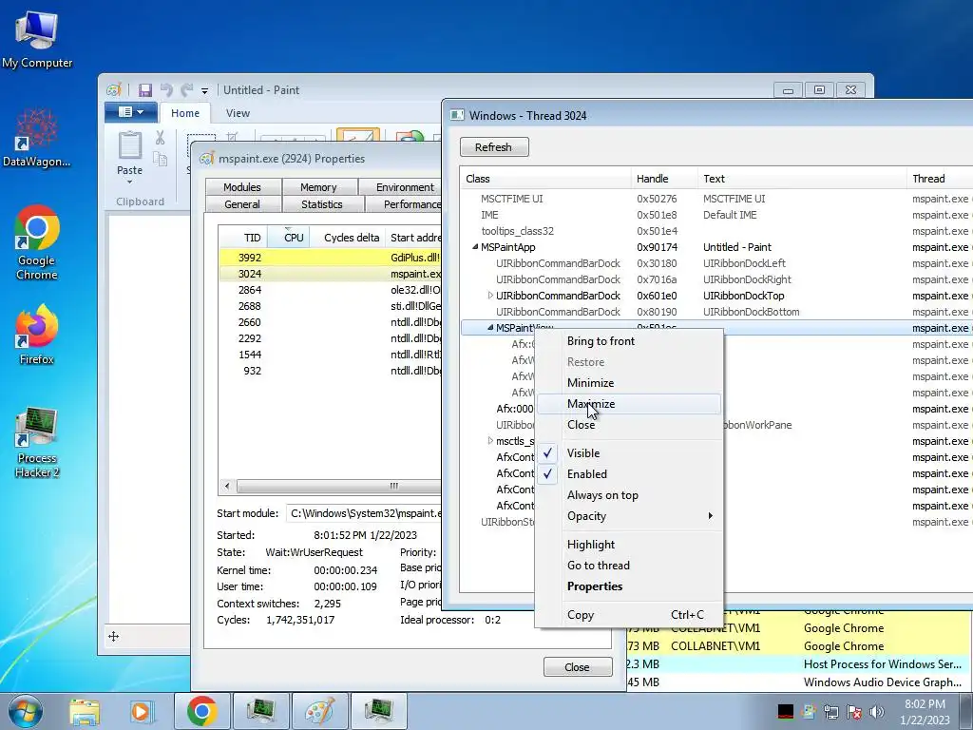Open the My Computer desktop icon

[x=37, y=40]
